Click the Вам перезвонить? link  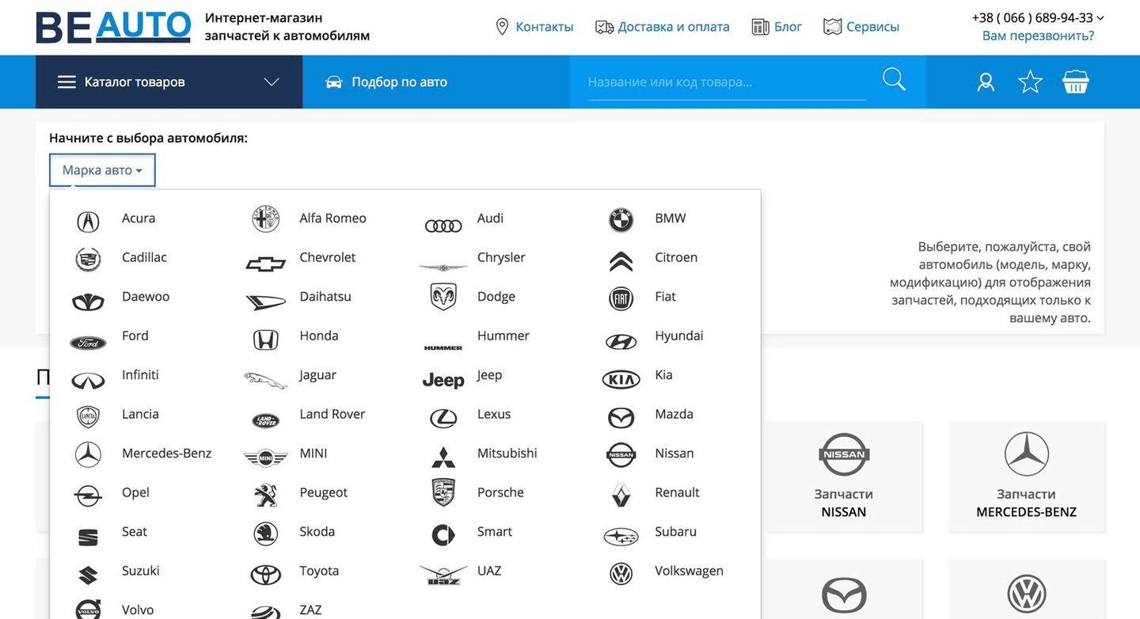(x=1039, y=36)
